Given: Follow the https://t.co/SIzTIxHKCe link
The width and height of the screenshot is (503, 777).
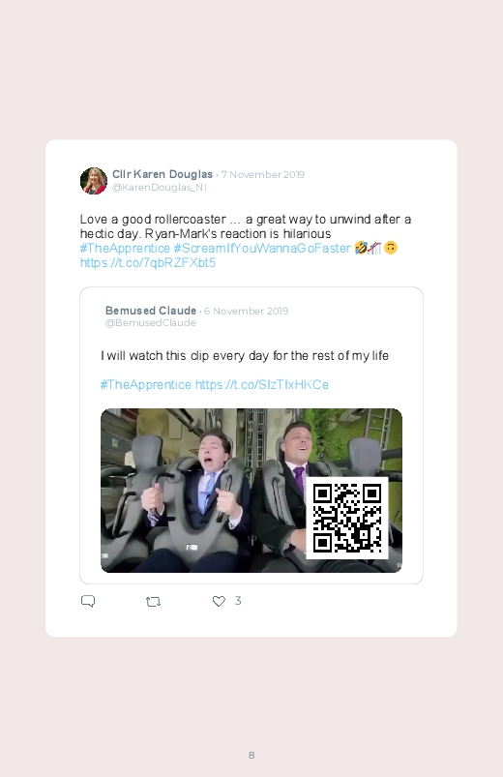Looking at the screenshot, I should pos(262,384).
